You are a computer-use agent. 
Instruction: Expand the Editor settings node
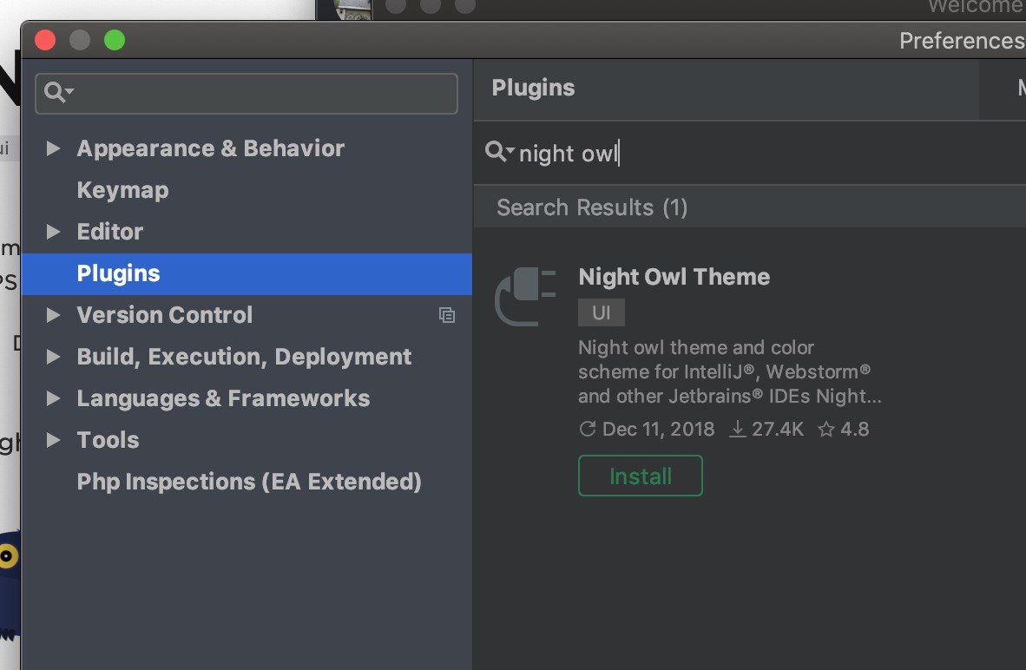[53, 232]
